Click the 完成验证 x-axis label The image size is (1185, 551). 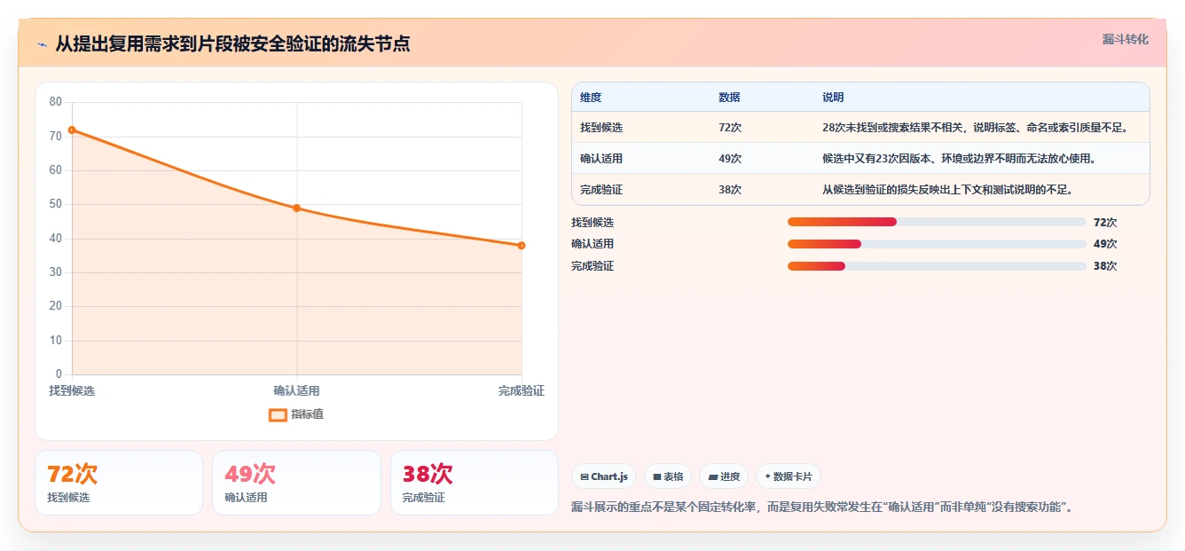[522, 391]
